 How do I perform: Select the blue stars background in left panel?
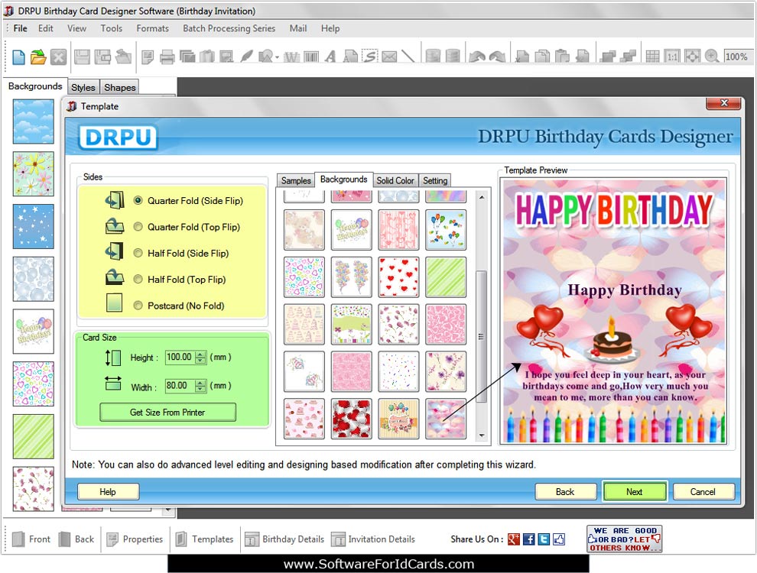coord(34,226)
